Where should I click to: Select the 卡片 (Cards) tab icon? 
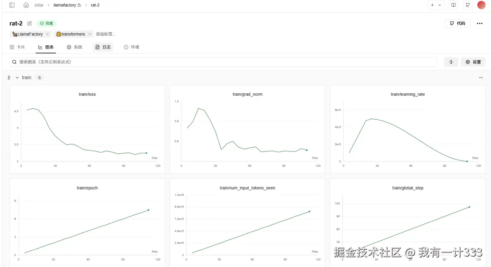(x=11, y=47)
